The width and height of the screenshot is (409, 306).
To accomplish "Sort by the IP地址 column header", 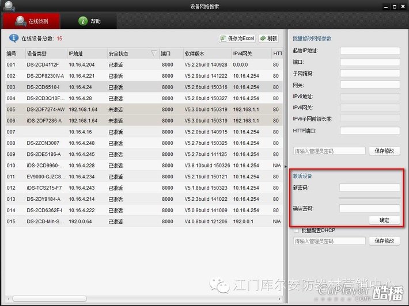I will [x=86, y=53].
